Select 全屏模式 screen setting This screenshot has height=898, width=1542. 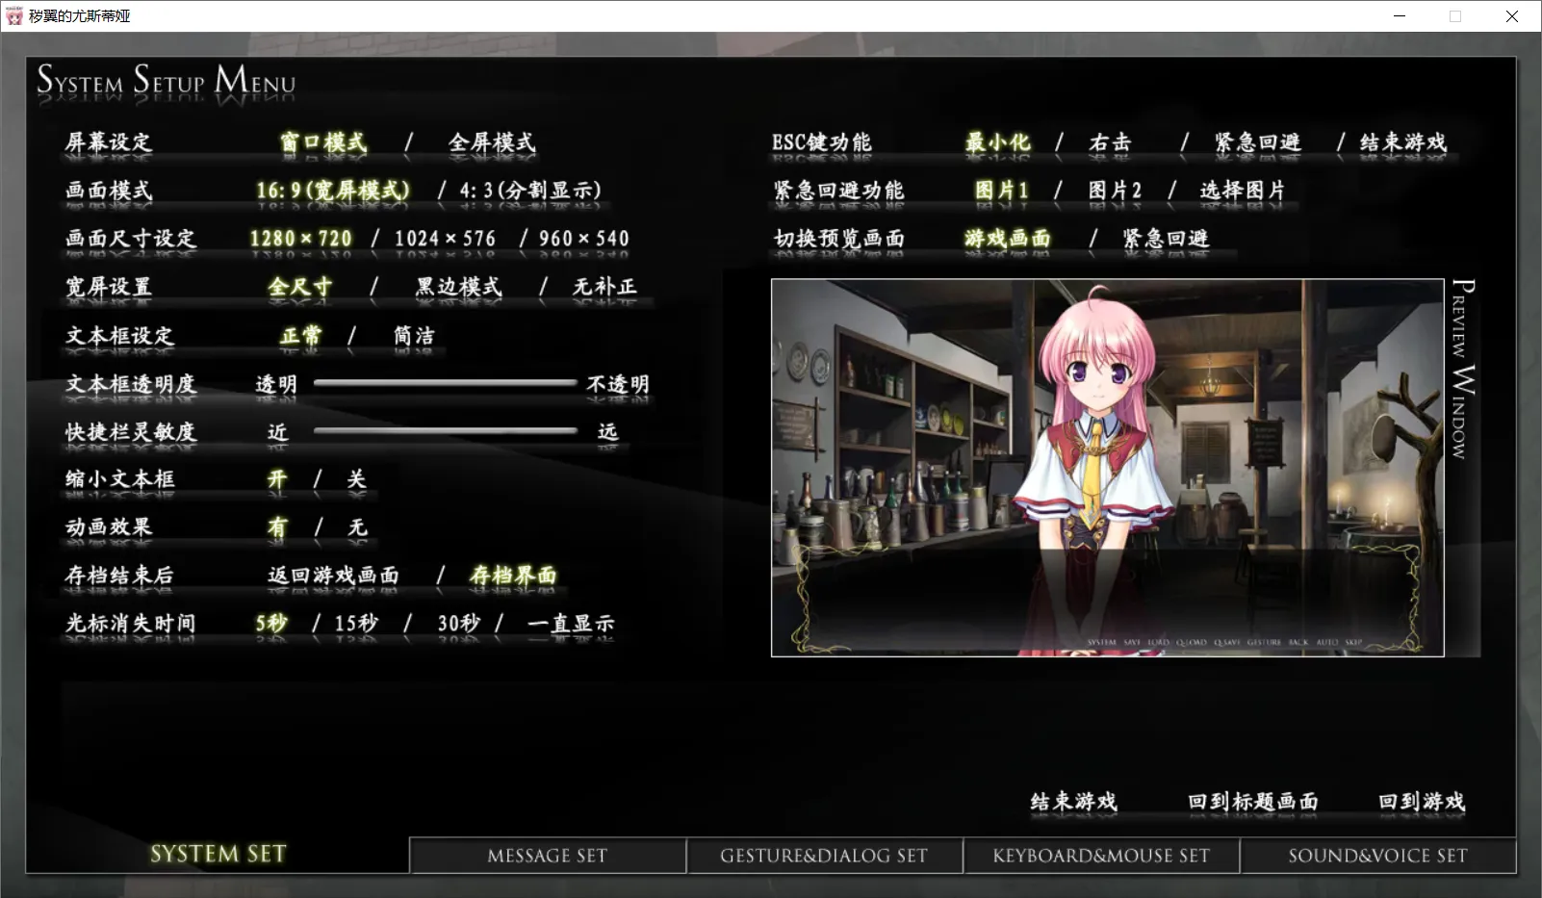[492, 142]
